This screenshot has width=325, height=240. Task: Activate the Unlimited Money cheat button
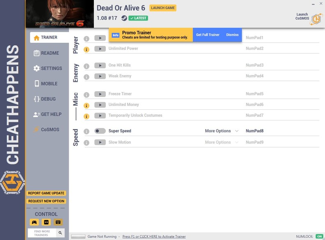pos(100,105)
